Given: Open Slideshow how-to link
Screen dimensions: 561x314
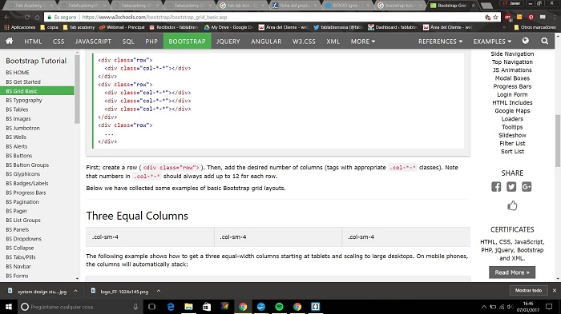Looking at the screenshot, I should tap(512, 135).
